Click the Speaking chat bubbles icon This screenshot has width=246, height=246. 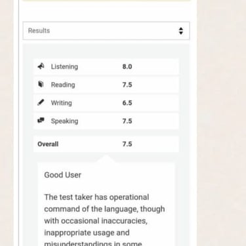(x=41, y=120)
